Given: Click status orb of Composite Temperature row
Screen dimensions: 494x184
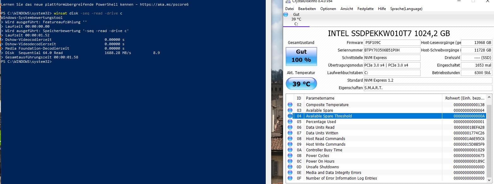Looking at the screenshot, I should pyautogui.click(x=290, y=105).
